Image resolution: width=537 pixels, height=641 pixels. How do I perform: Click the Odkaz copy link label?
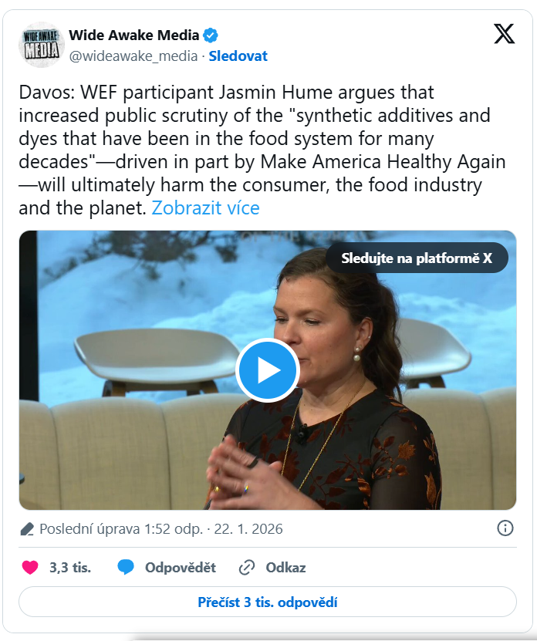click(285, 568)
